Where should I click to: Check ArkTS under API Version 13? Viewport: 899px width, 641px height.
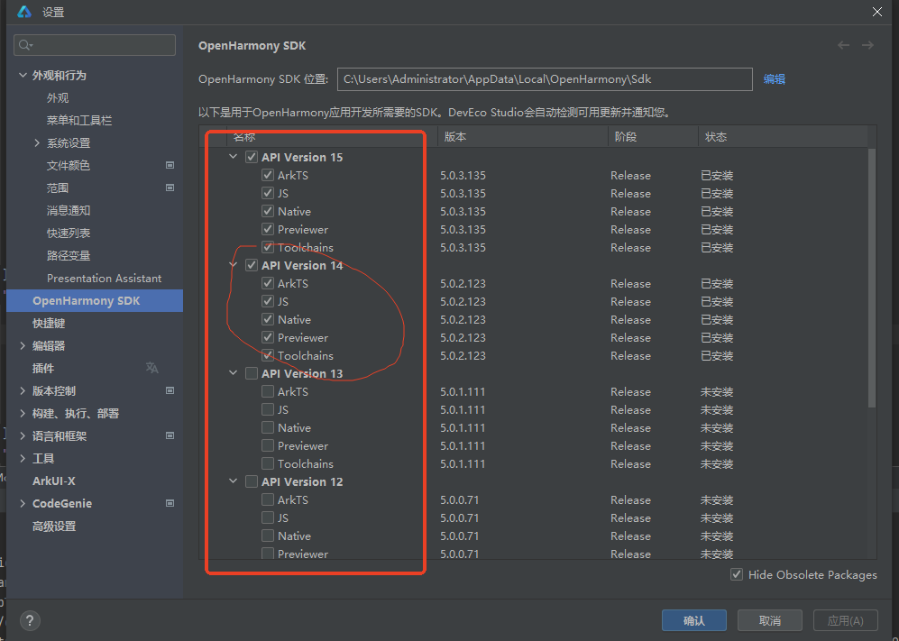point(268,391)
